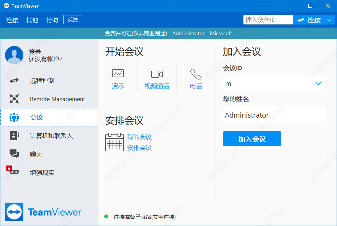Select 远程控制 in the sidebar
This screenshot has width=337, height=226.
tap(49, 81)
